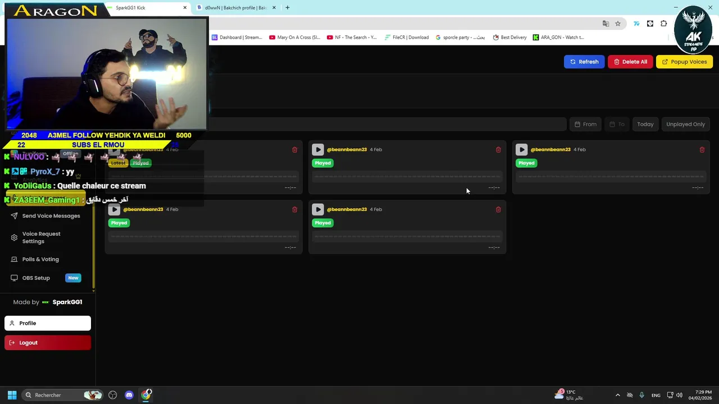Delete the top-middle voice card via trash icon
The image size is (719, 404).
[498, 150]
